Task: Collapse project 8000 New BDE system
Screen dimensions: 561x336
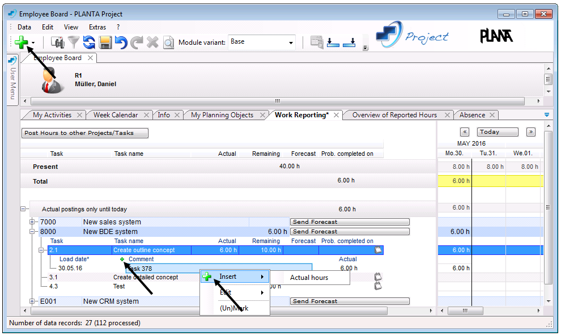Action: 32,232
